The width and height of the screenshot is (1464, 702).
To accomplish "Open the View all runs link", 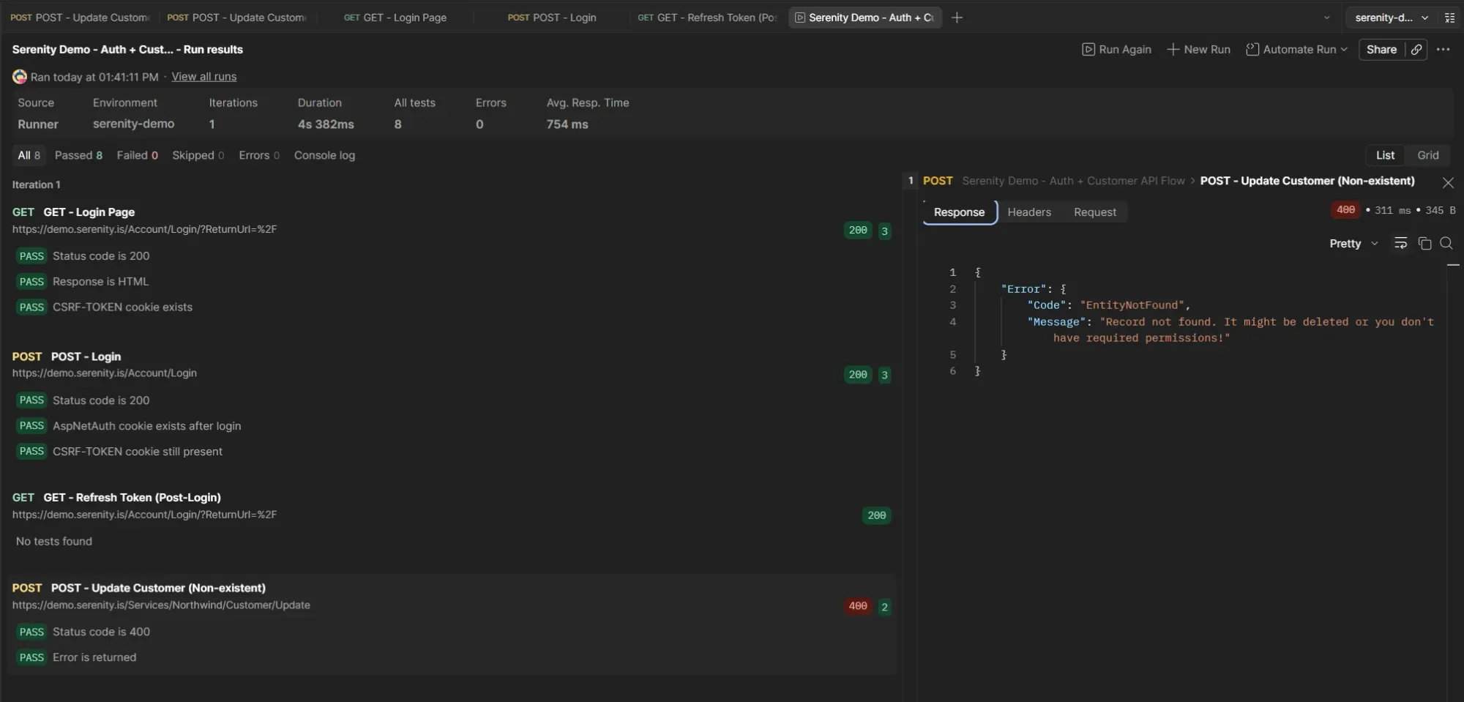I will (203, 76).
